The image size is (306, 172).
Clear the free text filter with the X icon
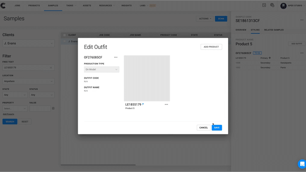(51, 68)
